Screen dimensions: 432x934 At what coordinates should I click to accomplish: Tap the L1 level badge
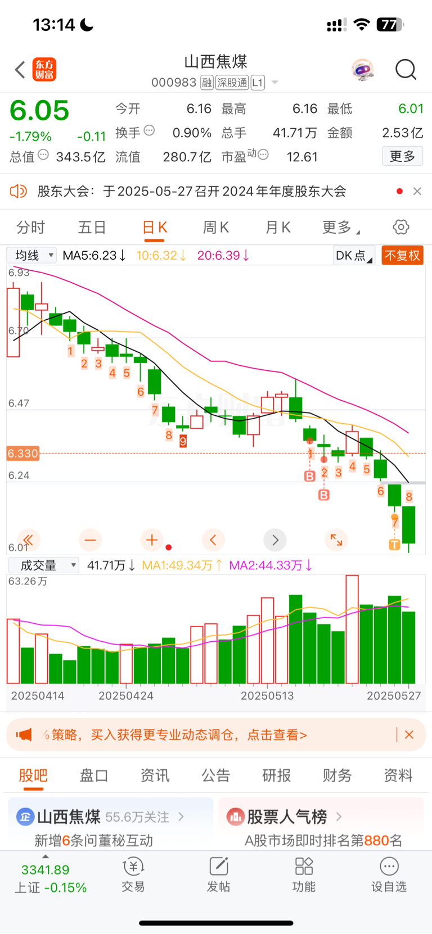(x=258, y=83)
